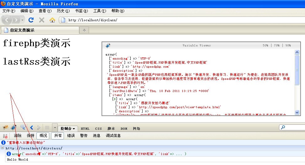The width and height of the screenshot is (305, 165).
Task: Click the magnifier icon in Firebug search
Action: 283,127
